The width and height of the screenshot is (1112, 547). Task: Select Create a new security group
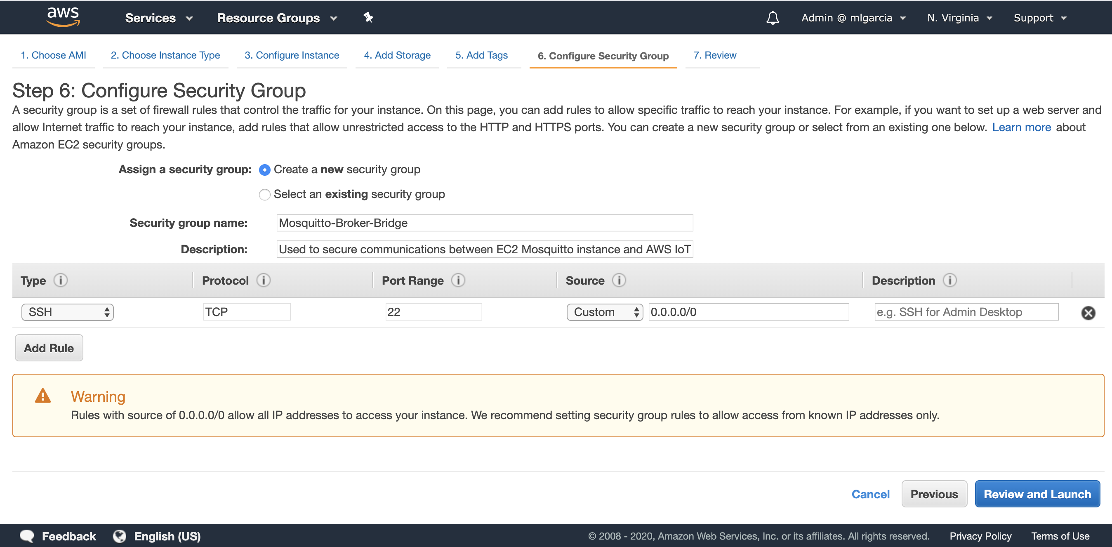(x=265, y=170)
